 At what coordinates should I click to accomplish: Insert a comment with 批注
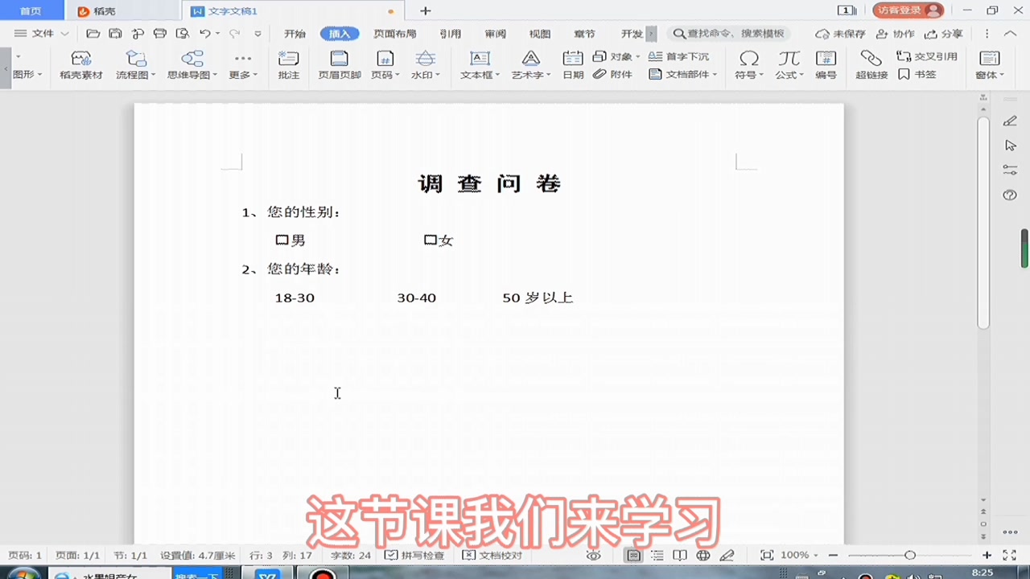click(288, 66)
